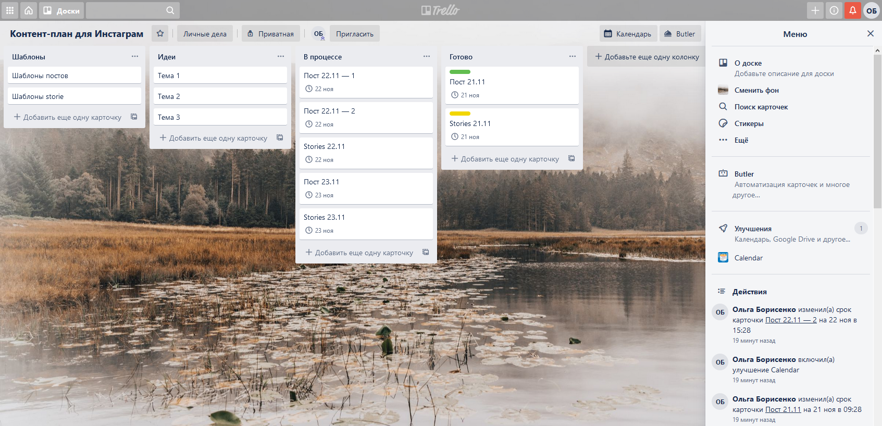Open list actions menu for Идеи
Image resolution: width=882 pixels, height=426 pixels.
pyautogui.click(x=281, y=56)
